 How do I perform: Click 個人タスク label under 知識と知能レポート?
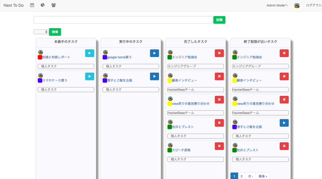coord(66,66)
